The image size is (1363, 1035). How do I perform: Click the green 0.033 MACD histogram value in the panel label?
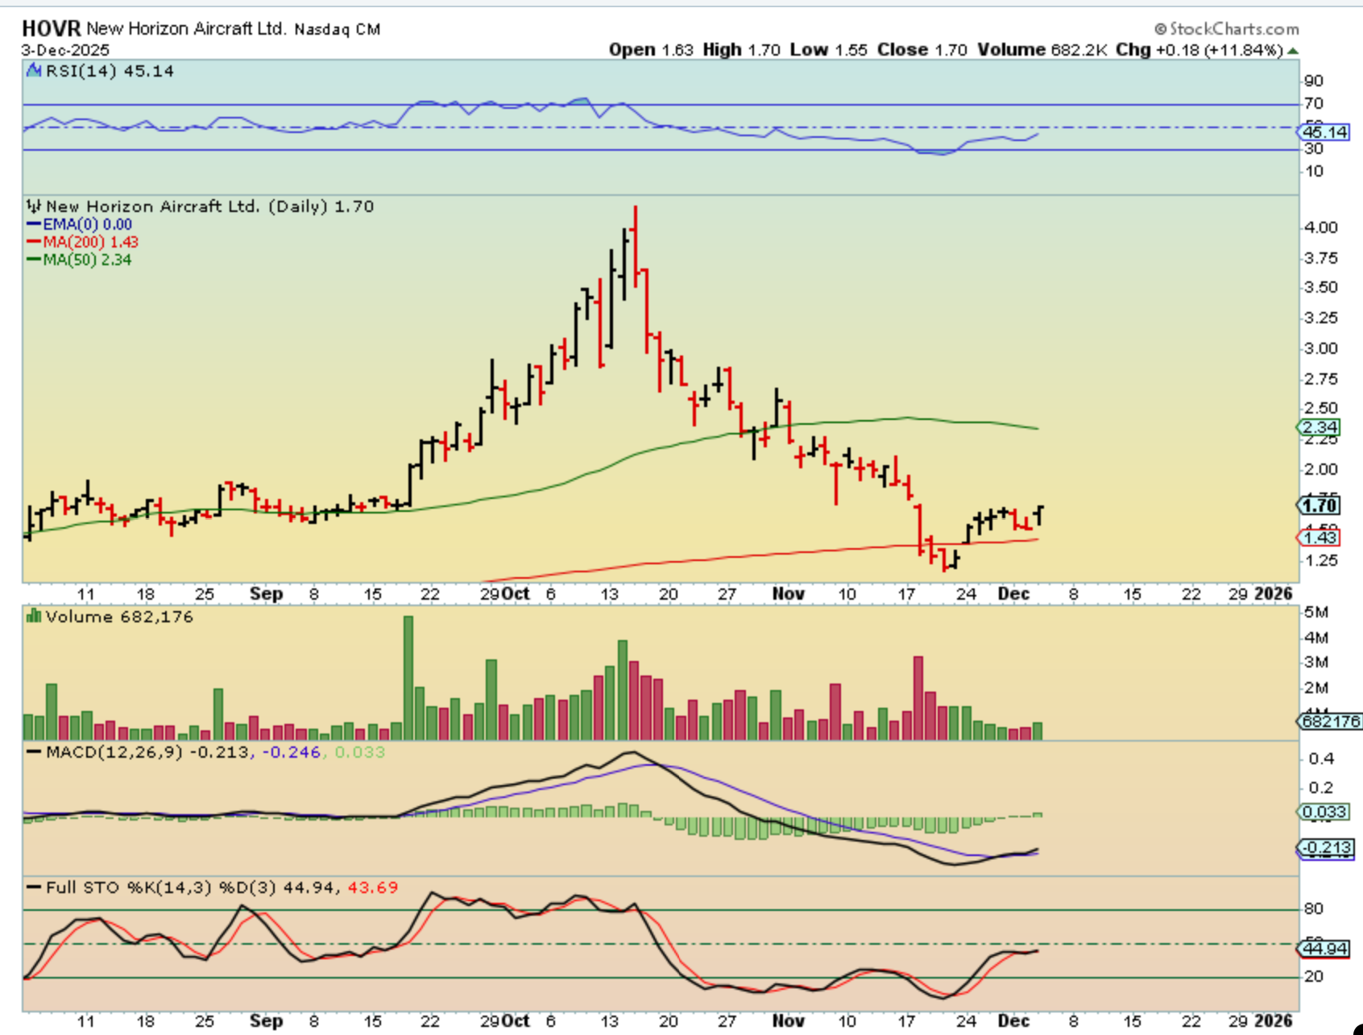(359, 752)
